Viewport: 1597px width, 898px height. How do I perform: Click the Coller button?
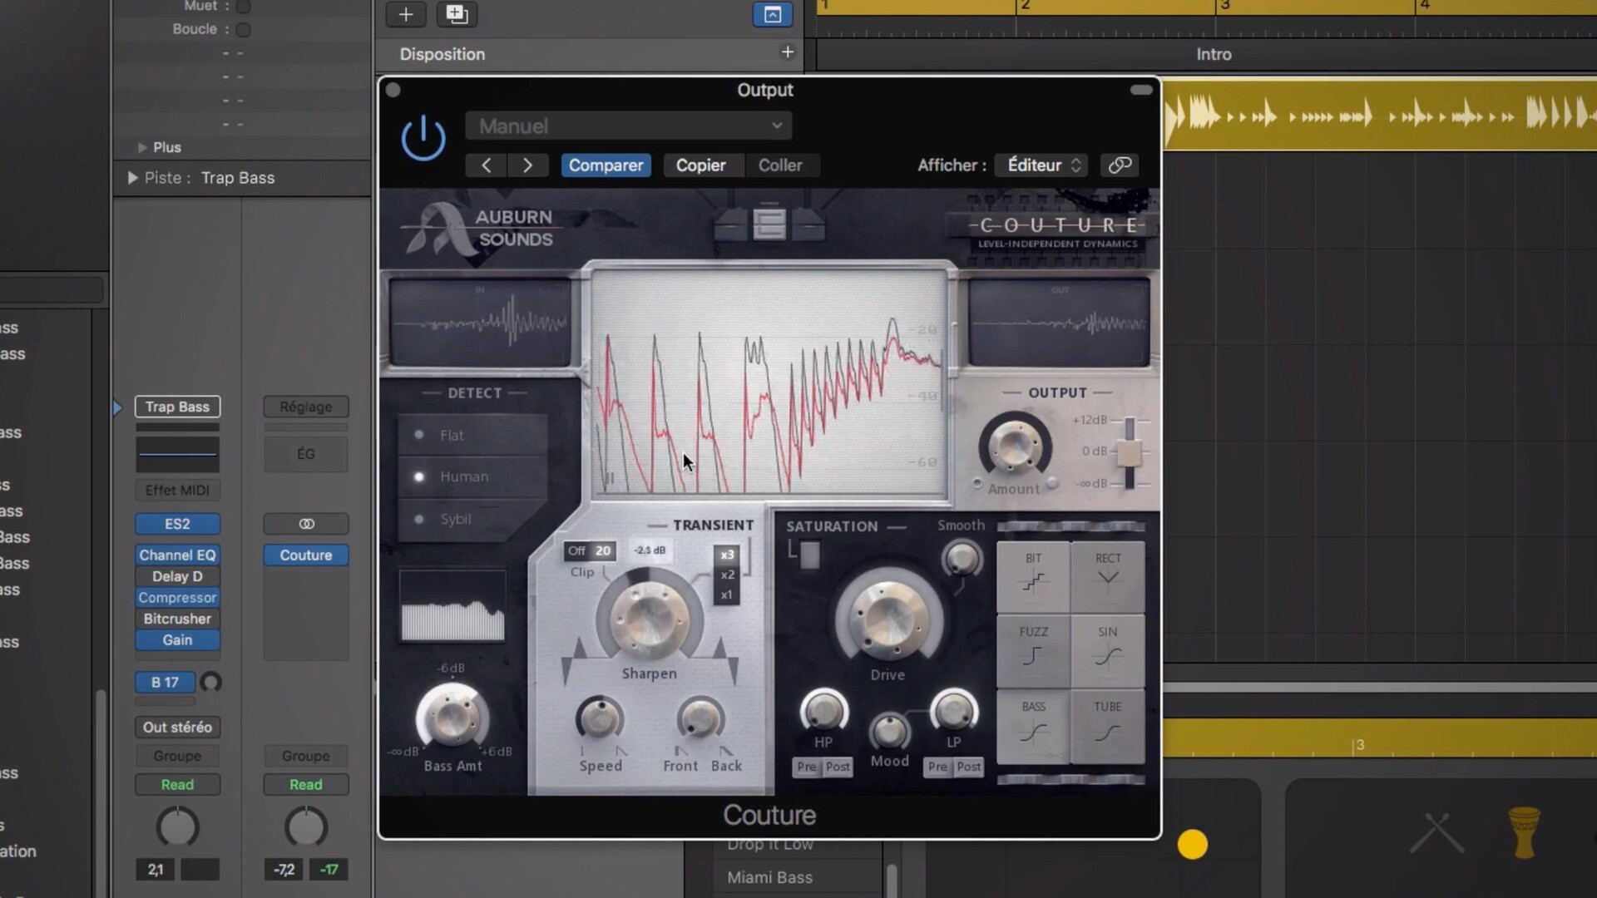780,165
